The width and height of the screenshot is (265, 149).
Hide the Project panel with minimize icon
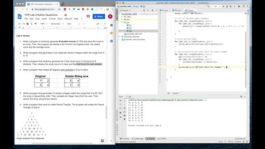click(156, 10)
